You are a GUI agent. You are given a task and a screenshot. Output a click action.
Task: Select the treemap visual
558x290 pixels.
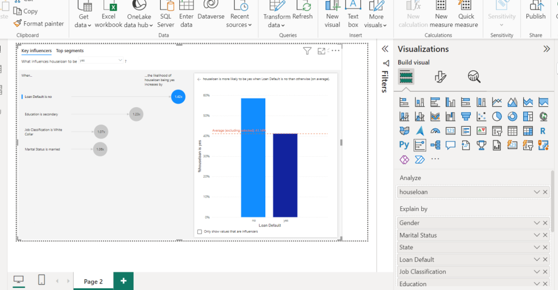527,116
